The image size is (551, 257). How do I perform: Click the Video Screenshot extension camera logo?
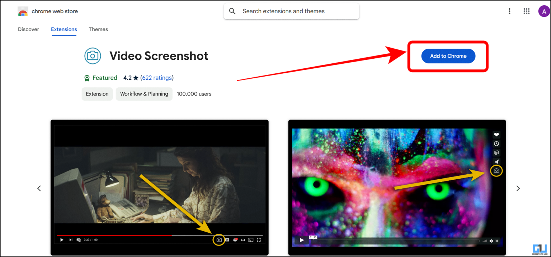pos(93,56)
